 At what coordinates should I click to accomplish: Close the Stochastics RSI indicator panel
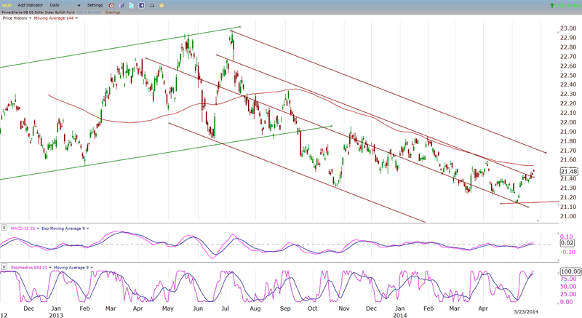click(4, 268)
